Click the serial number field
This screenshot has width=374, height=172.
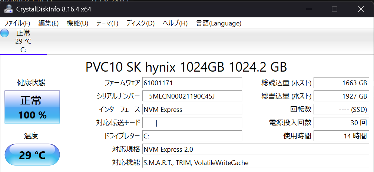pyautogui.click(x=192, y=96)
